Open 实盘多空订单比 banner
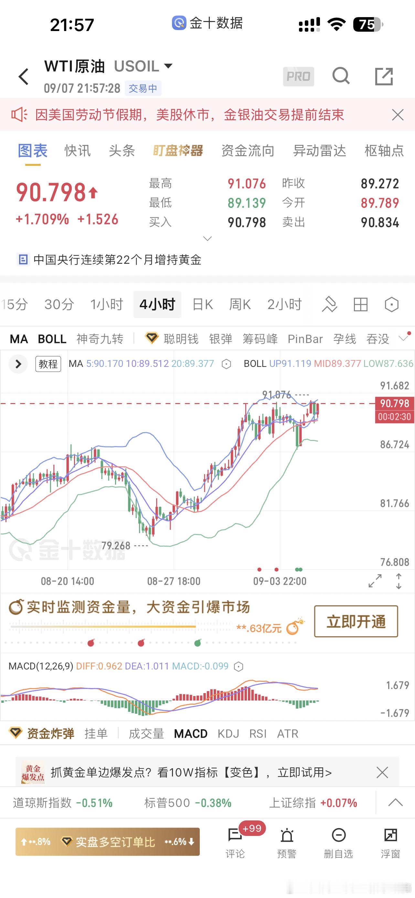415x898 pixels. 107,841
